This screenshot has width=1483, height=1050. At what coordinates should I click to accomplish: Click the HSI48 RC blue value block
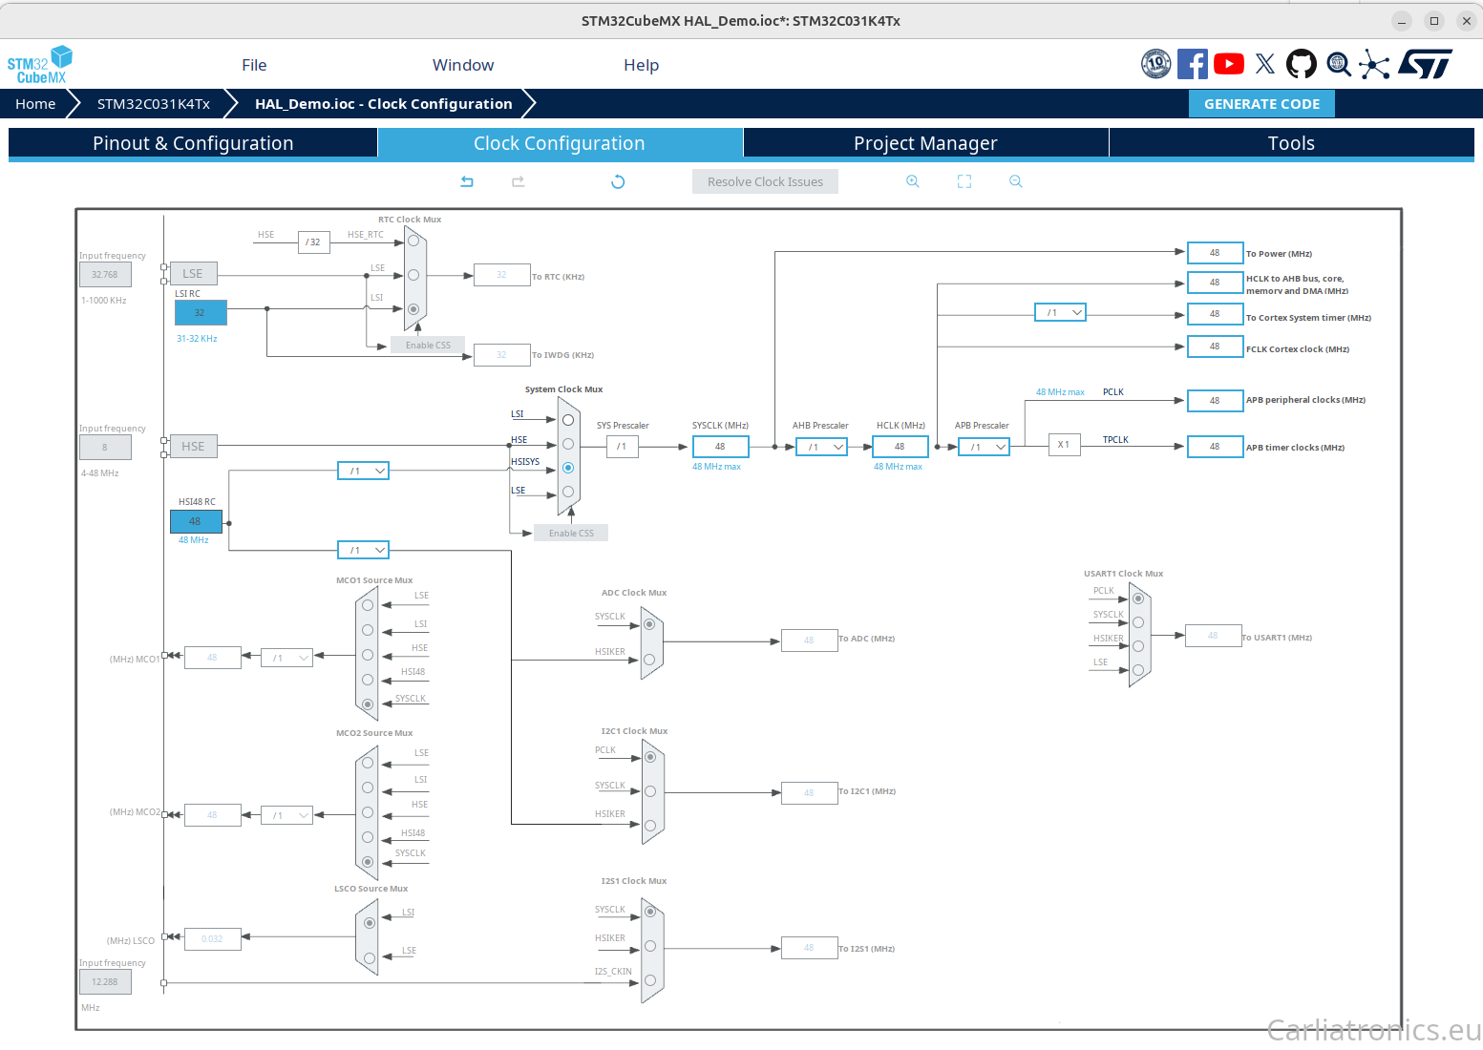[x=196, y=521]
